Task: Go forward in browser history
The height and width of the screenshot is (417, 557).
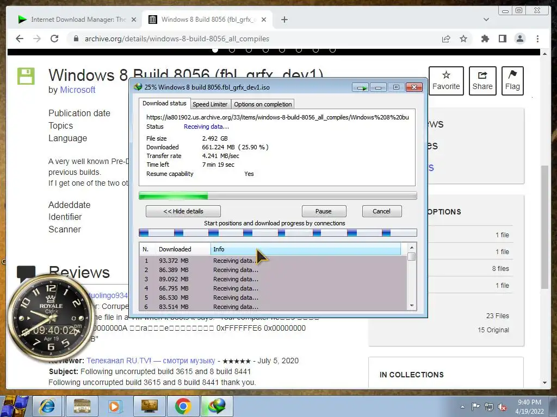Action: click(x=37, y=39)
